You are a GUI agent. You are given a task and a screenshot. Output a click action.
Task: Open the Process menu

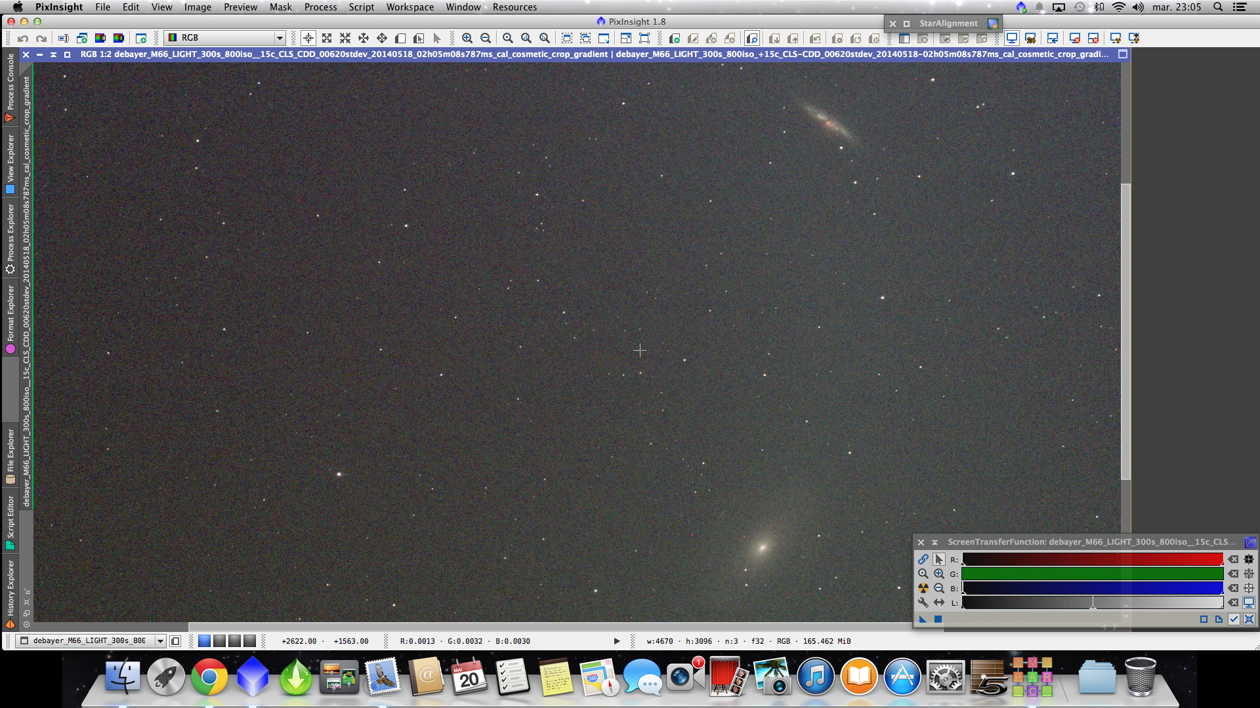[320, 7]
